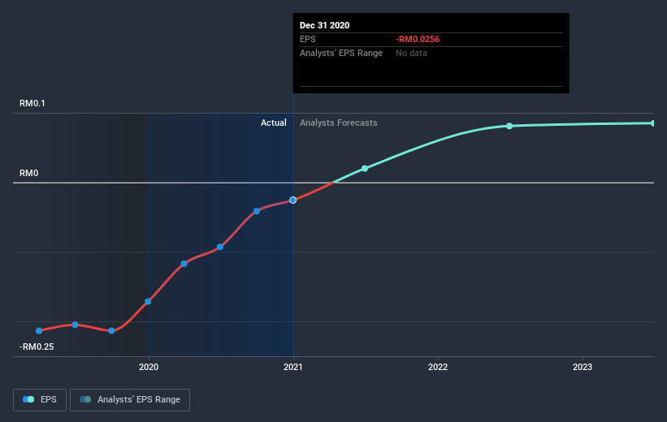The height and width of the screenshot is (422, 667).
Task: Select the first forecast point above RM0
Action: point(365,169)
